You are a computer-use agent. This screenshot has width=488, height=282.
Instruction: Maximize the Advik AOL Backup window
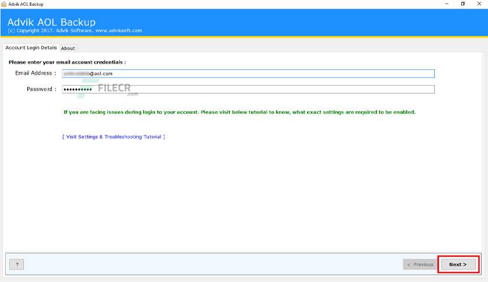463,3
